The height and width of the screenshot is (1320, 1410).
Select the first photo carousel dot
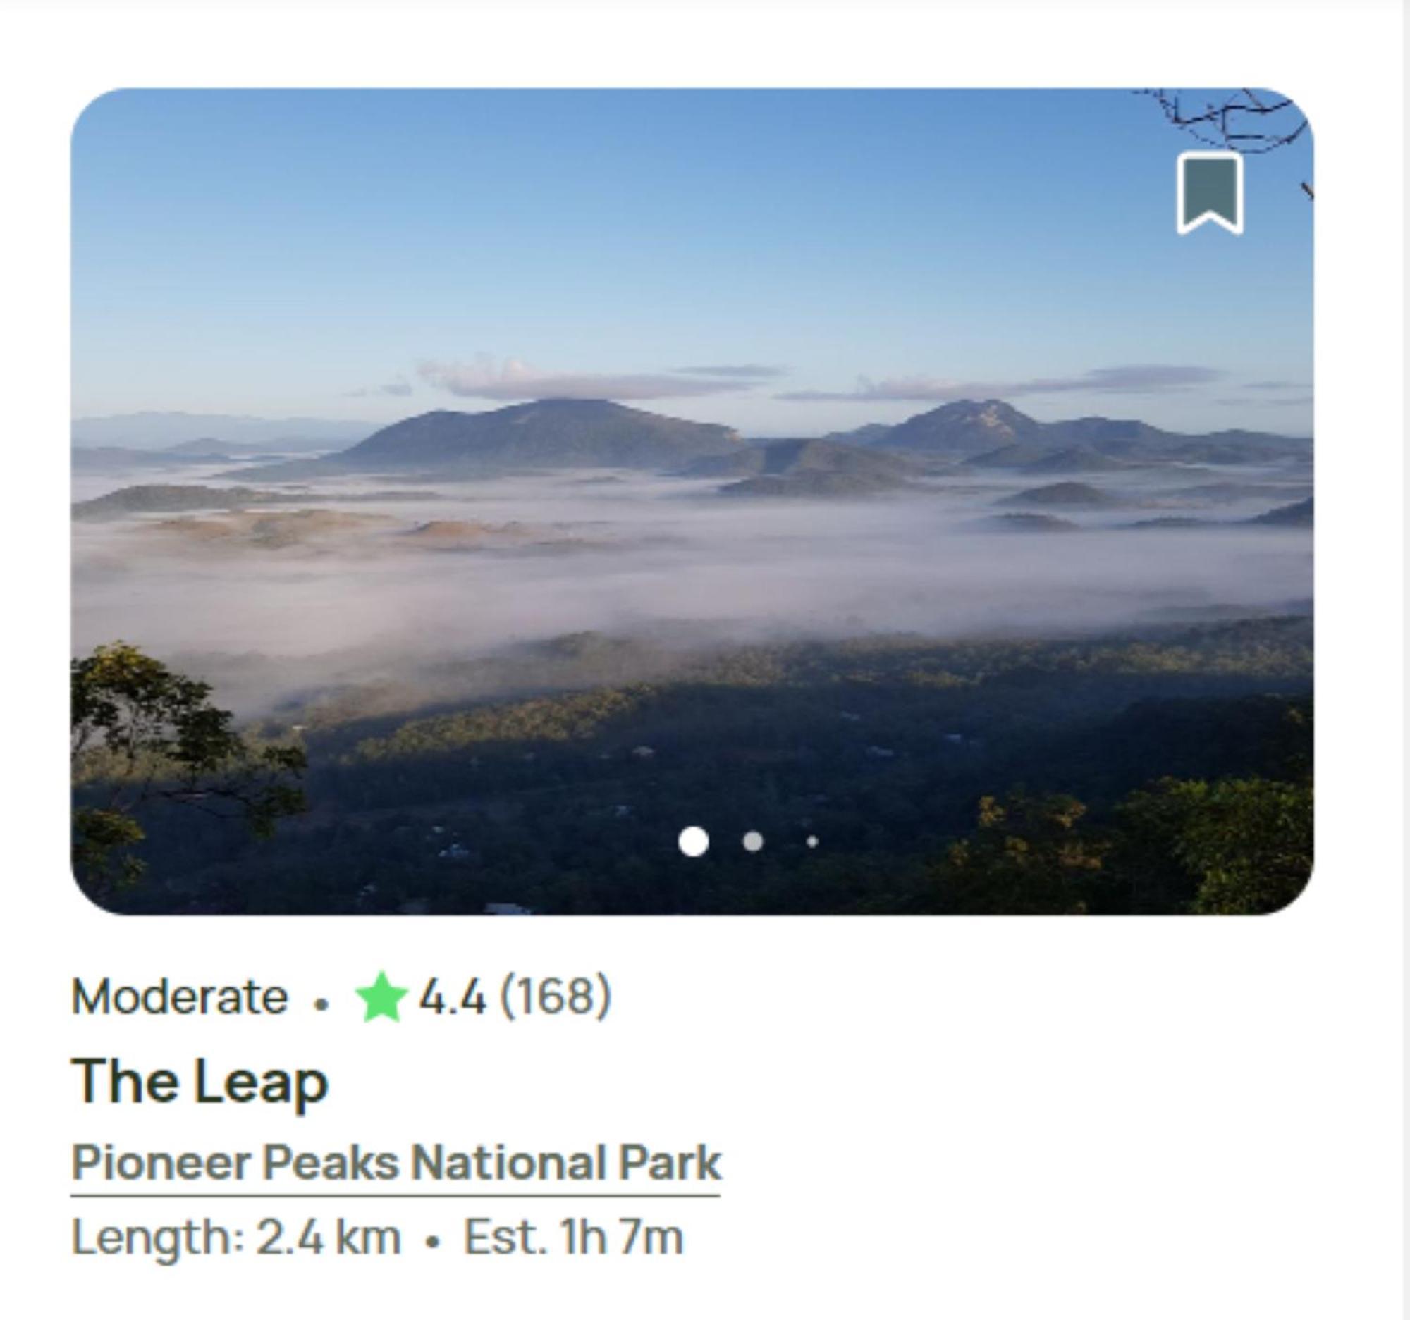tap(693, 841)
